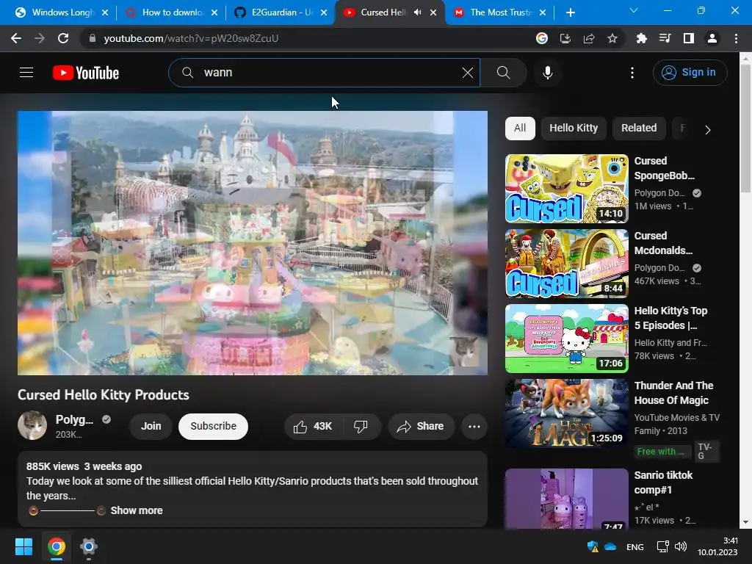
Task: Toggle Chrome side panel
Action: pos(689,38)
